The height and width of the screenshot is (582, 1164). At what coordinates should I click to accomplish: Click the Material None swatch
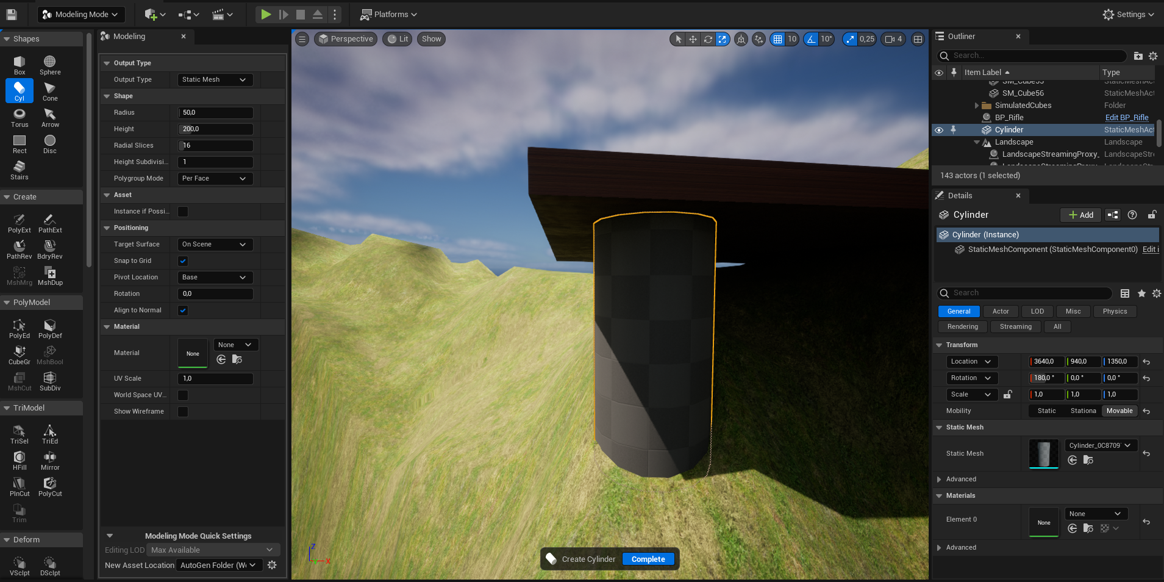(193, 354)
